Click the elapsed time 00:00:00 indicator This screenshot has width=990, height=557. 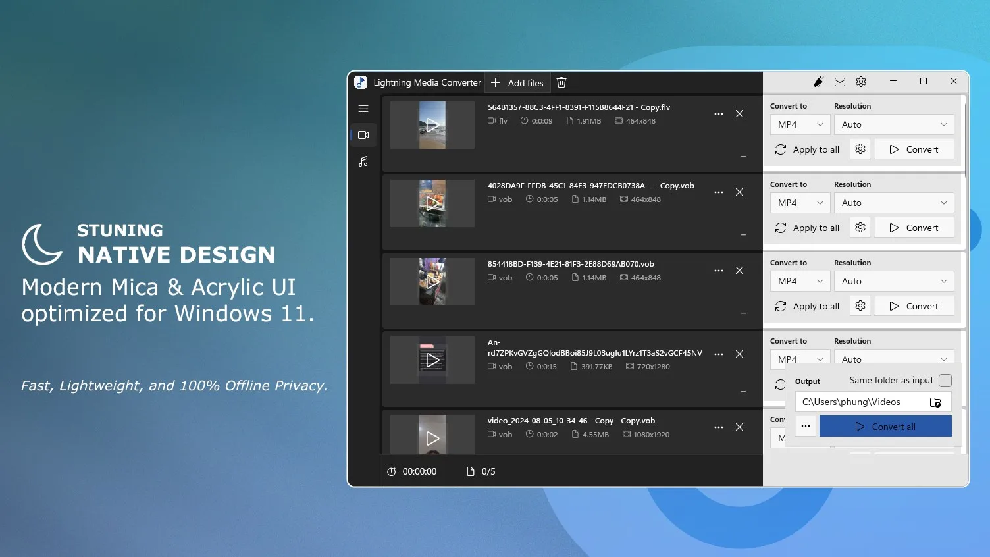[411, 471]
